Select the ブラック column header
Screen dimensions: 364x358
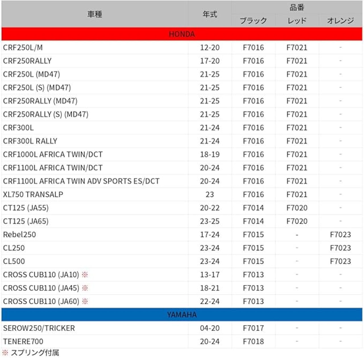click(253, 20)
